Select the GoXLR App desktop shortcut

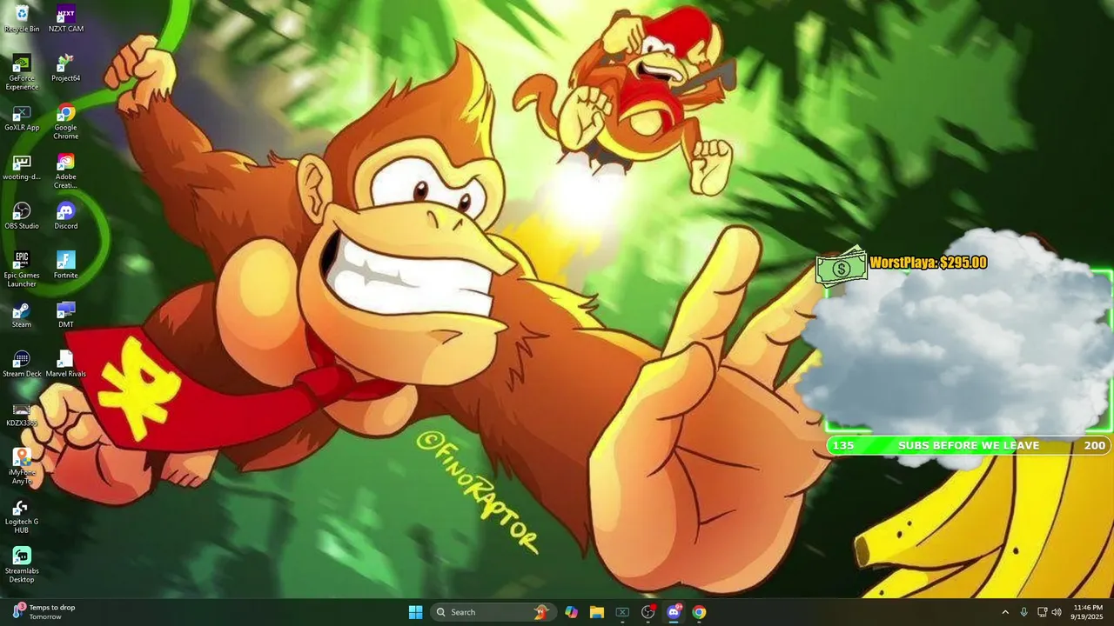22,118
